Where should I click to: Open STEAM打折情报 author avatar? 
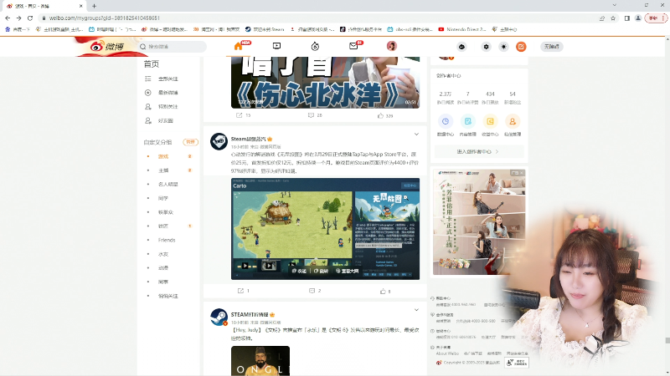(219, 318)
